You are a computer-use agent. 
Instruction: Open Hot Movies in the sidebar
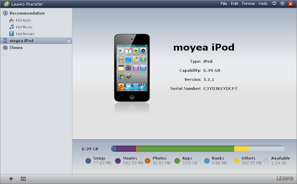pos(25,34)
